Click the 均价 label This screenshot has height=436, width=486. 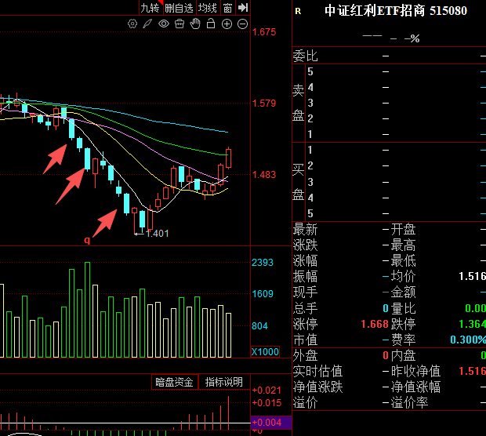[x=403, y=276]
